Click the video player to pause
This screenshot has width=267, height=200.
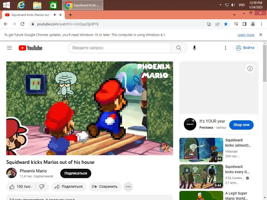click(x=90, y=108)
